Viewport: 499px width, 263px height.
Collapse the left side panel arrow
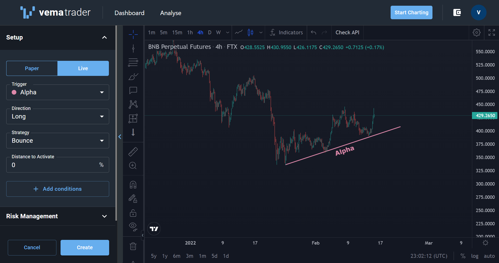120,136
